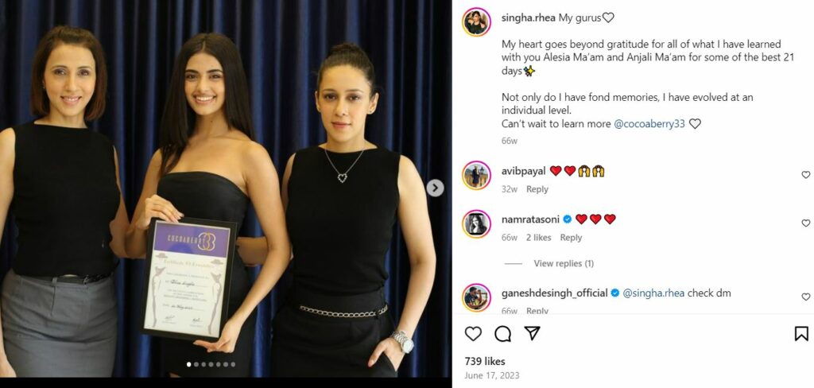The width and height of the screenshot is (814, 388).
Task: Like namratasoni's comment
Action: [x=806, y=223]
